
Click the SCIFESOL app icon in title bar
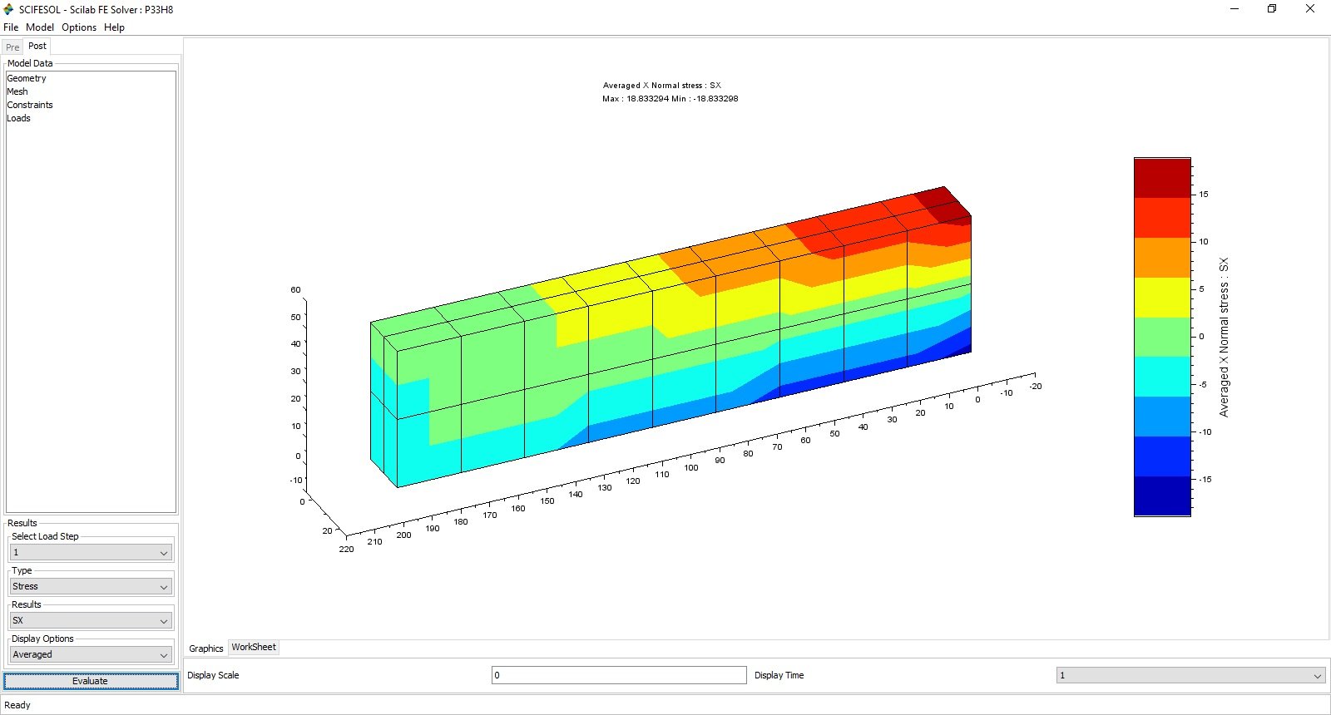[9, 9]
